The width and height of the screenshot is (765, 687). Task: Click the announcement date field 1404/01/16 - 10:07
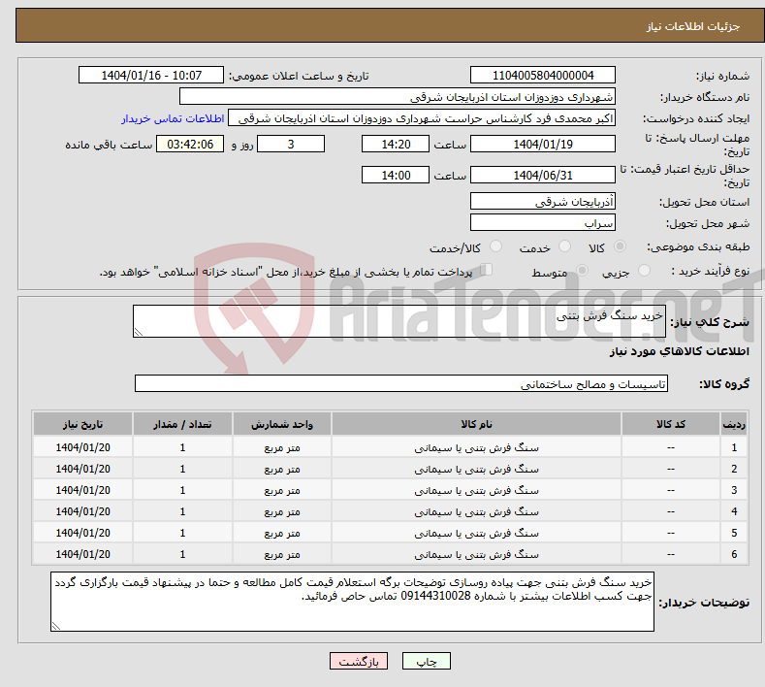pyautogui.click(x=150, y=75)
